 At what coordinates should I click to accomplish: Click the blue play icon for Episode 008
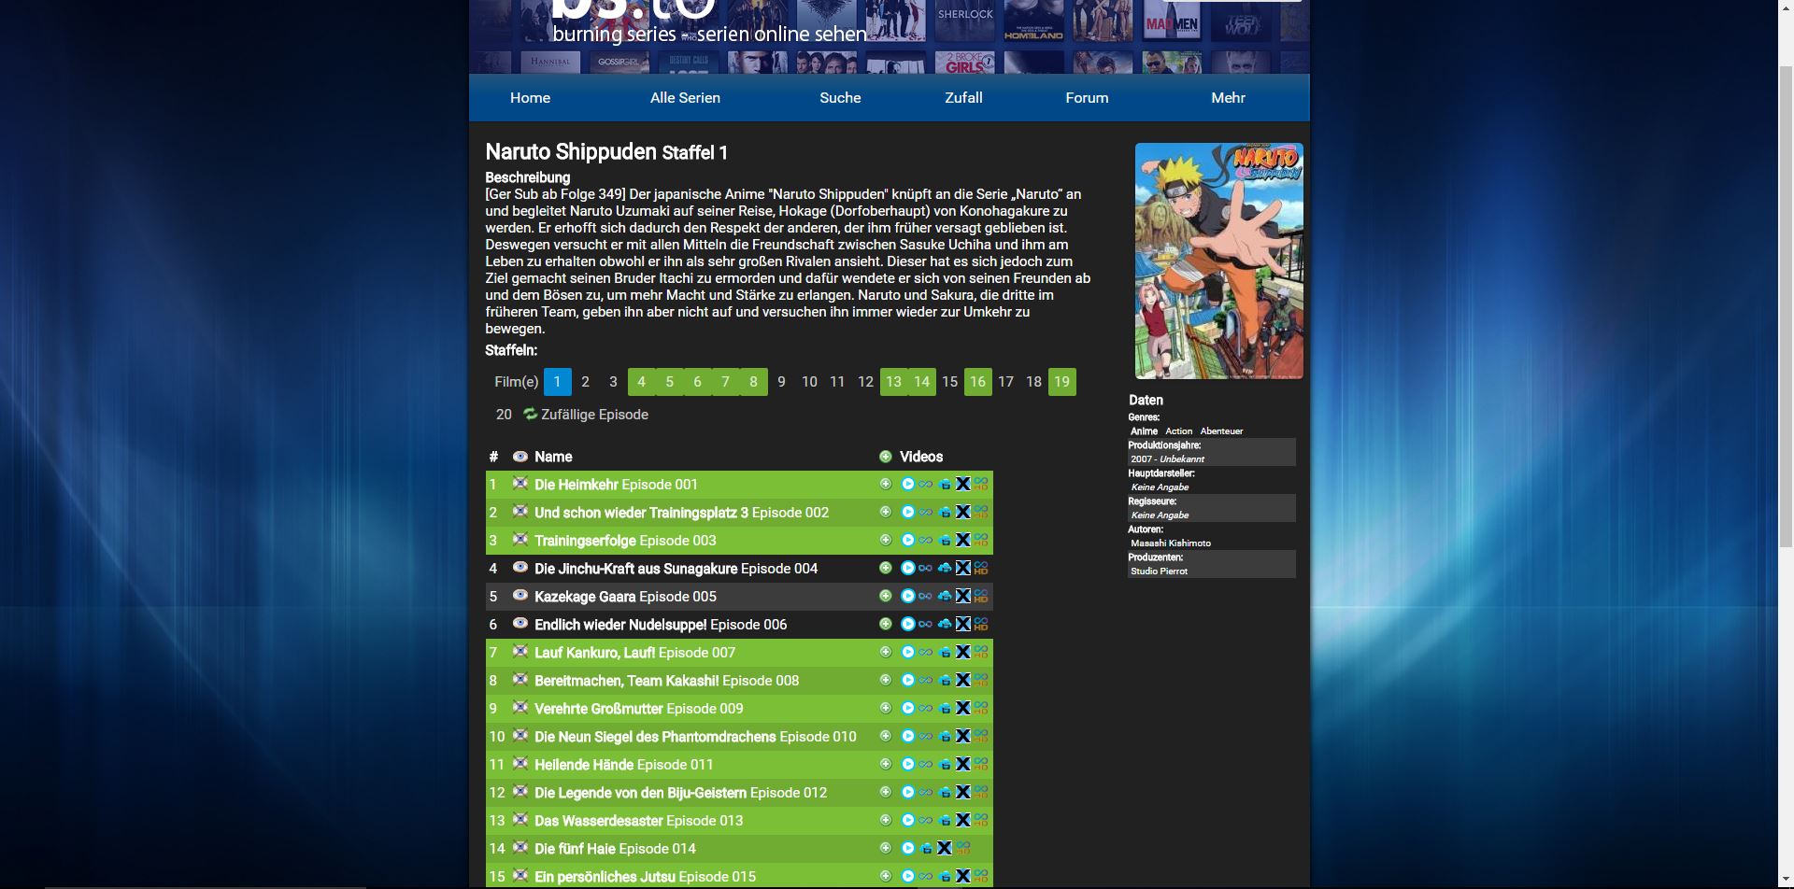pyautogui.click(x=907, y=680)
